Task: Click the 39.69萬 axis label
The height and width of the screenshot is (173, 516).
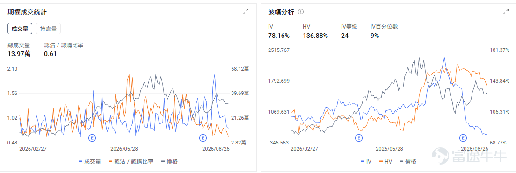Action: (x=240, y=94)
